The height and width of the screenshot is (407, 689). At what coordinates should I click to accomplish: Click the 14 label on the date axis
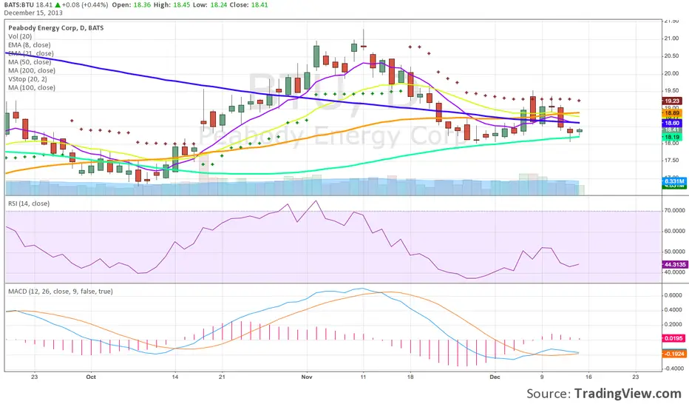coord(175,377)
